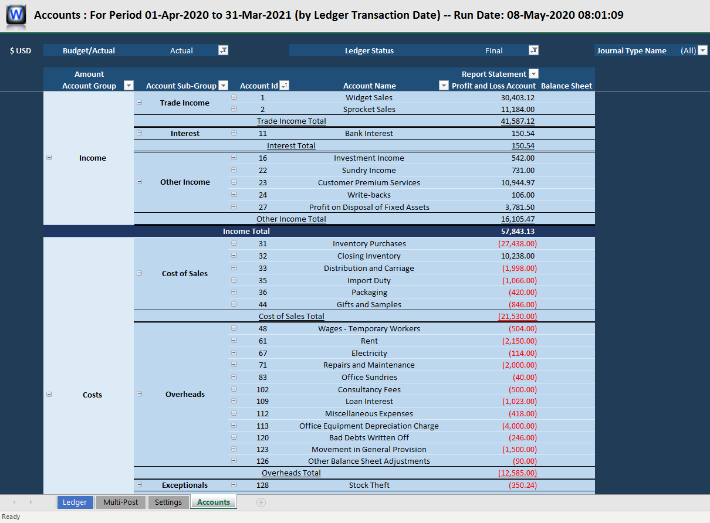Collapse the Trade Income sub-group

click(x=139, y=101)
